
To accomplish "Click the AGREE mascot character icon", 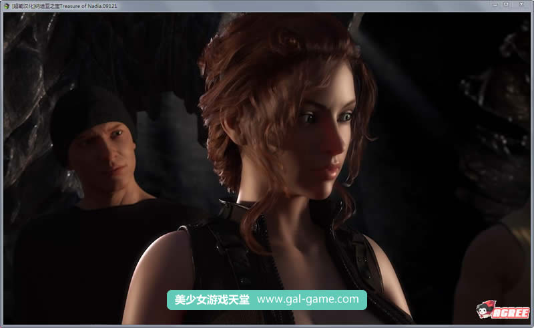I will tap(485, 310).
